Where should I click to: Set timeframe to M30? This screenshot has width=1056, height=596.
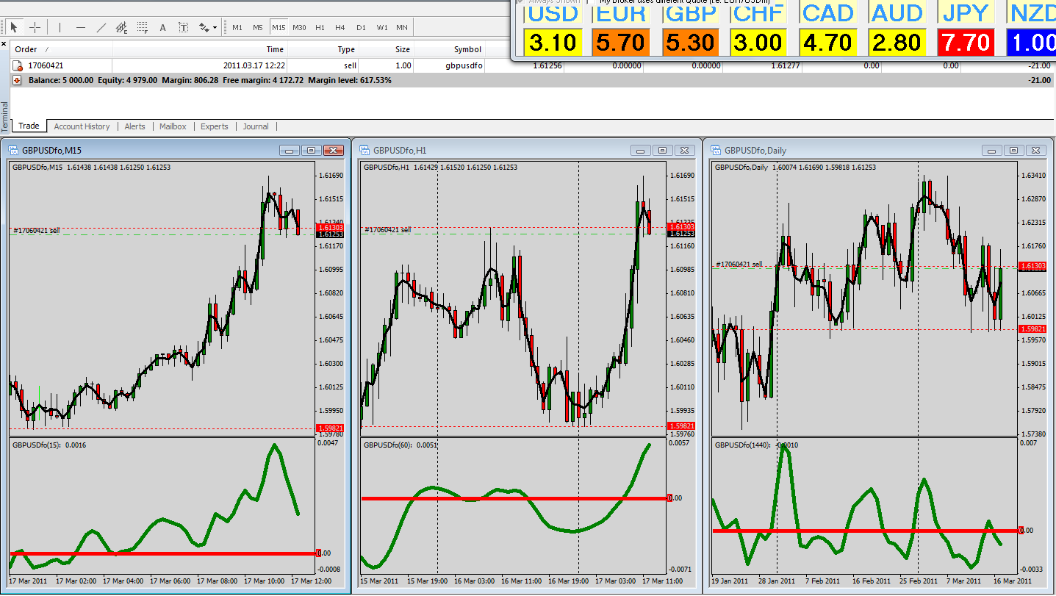299,27
